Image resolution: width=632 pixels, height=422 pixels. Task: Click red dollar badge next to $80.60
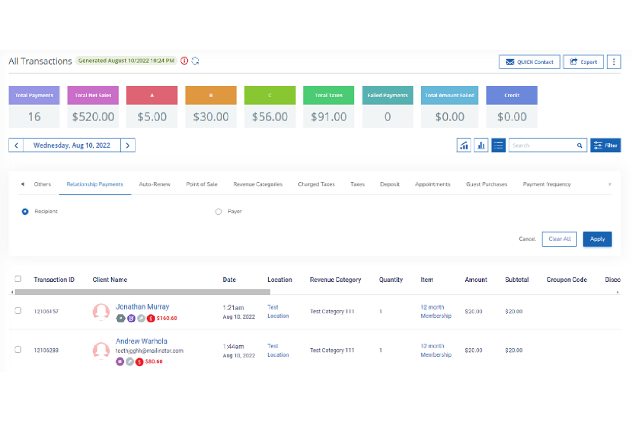pyautogui.click(x=140, y=362)
